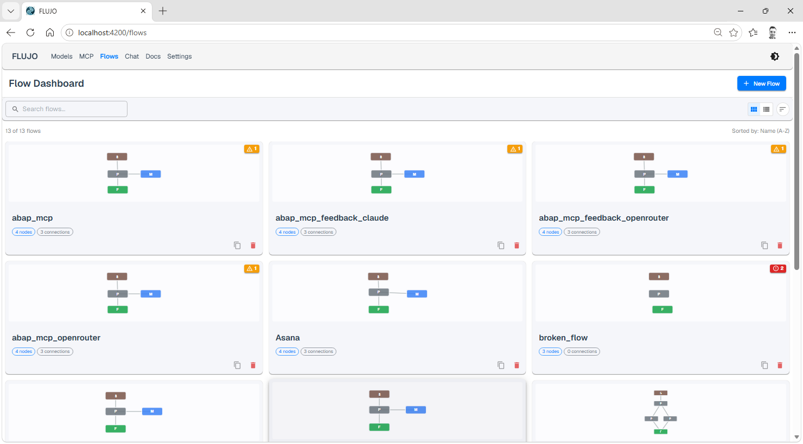This screenshot has height=444, width=803.
Task: Duplicate the broken_flow flow
Action: pyautogui.click(x=764, y=365)
